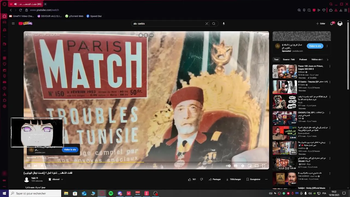Toggle autoplay switch in the player
The width and height of the screenshot is (350, 197).
[228, 166]
